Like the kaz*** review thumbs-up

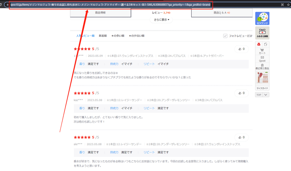tap(242, 93)
